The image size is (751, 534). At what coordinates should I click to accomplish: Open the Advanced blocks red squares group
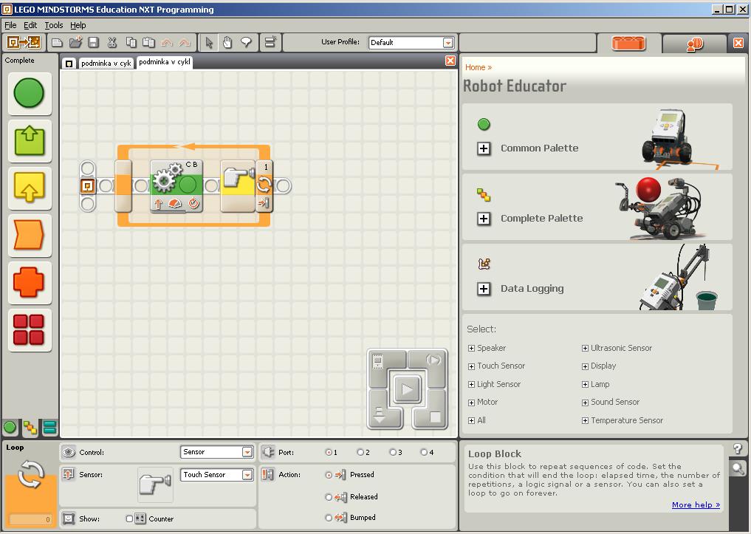[x=30, y=330]
